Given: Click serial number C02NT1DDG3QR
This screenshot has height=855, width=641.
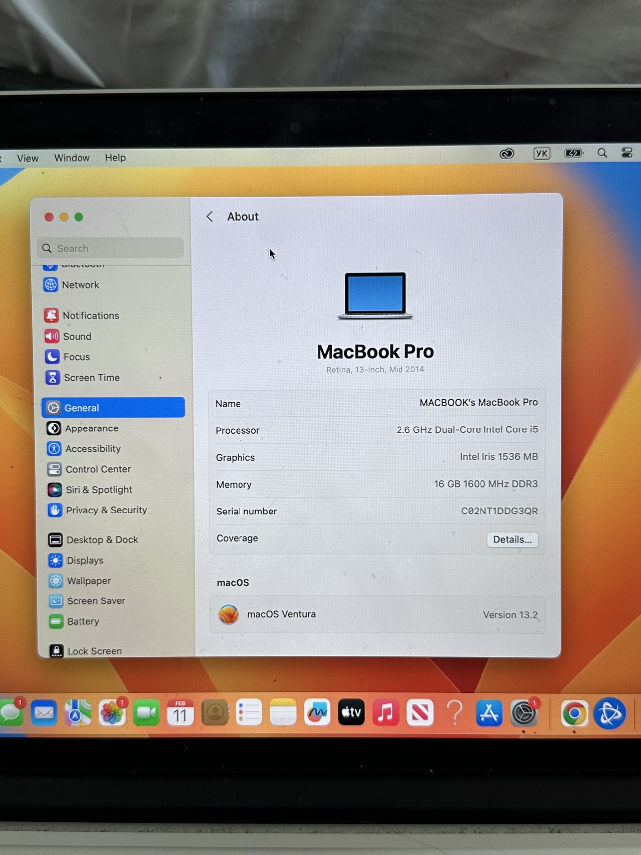Looking at the screenshot, I should pos(499,511).
